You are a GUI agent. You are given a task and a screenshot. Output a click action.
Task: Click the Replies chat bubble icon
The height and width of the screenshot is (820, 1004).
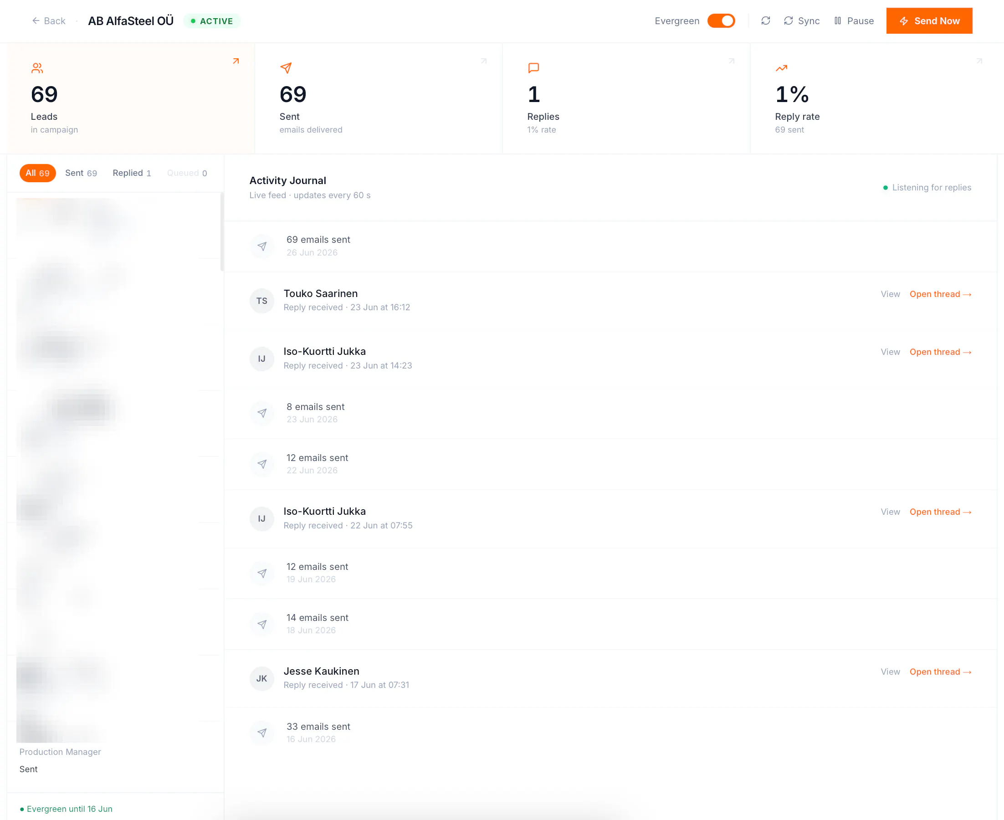click(533, 68)
